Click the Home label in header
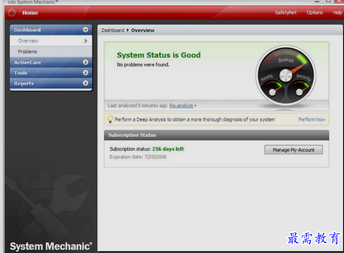 click(x=30, y=13)
